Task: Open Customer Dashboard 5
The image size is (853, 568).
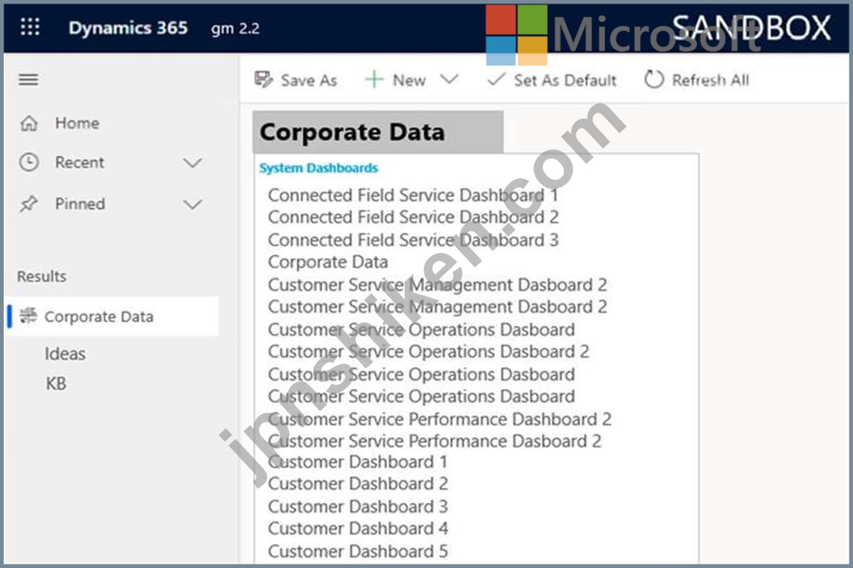Action: click(x=358, y=551)
